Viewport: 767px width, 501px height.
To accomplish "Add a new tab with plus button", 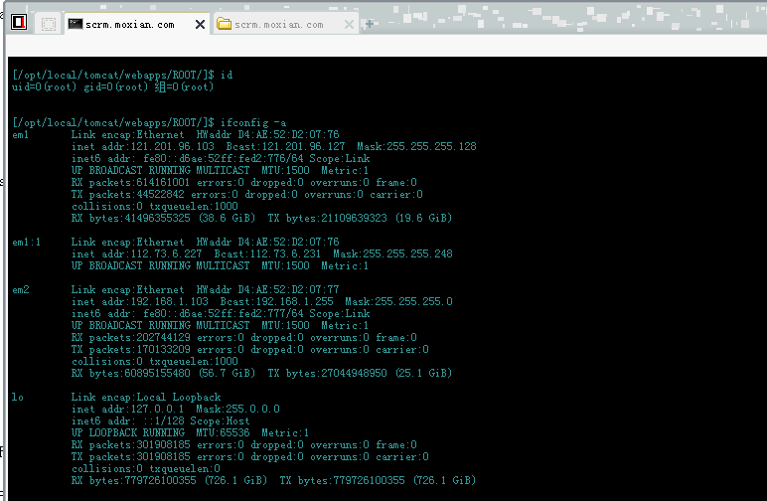I will click(370, 24).
